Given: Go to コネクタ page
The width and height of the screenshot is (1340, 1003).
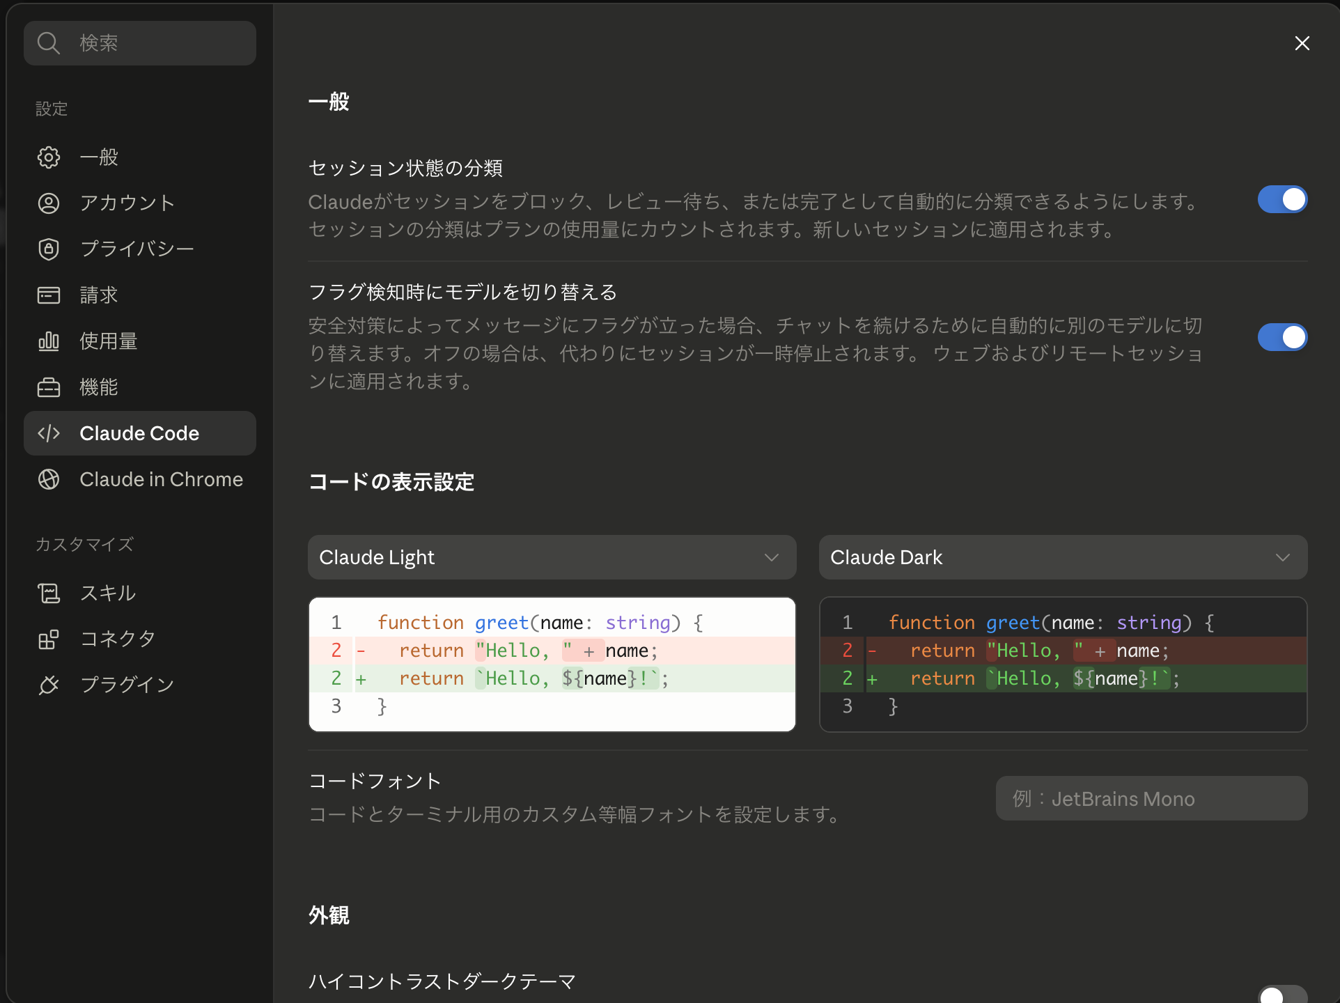Looking at the screenshot, I should point(140,639).
